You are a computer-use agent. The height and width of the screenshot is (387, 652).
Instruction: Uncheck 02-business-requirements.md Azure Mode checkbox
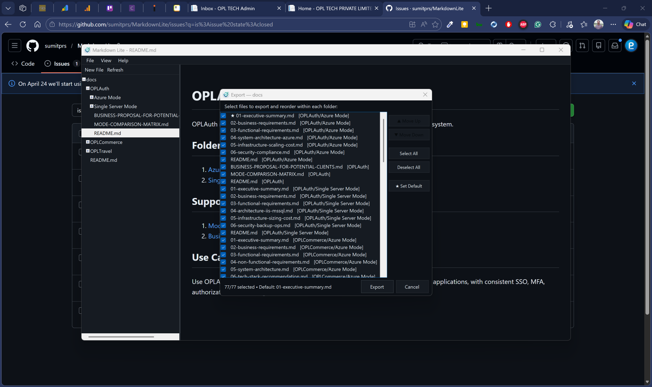[223, 123]
